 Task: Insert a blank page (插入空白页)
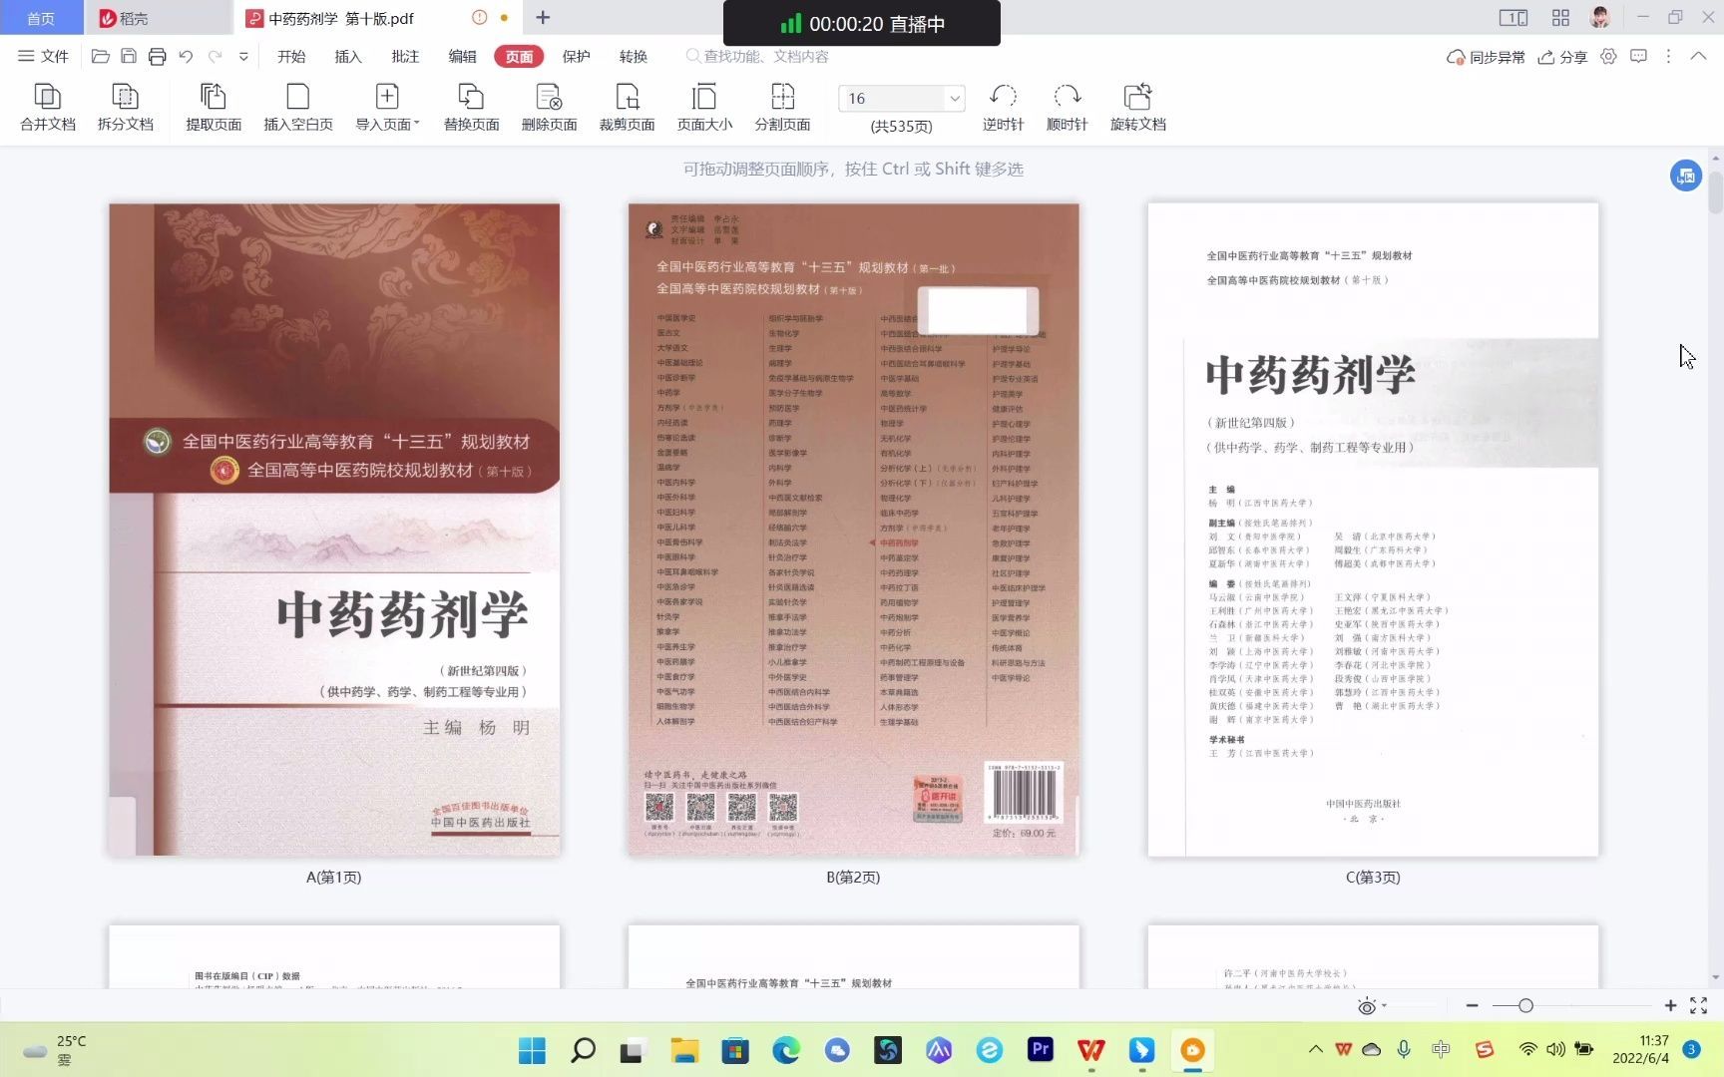pyautogui.click(x=297, y=107)
